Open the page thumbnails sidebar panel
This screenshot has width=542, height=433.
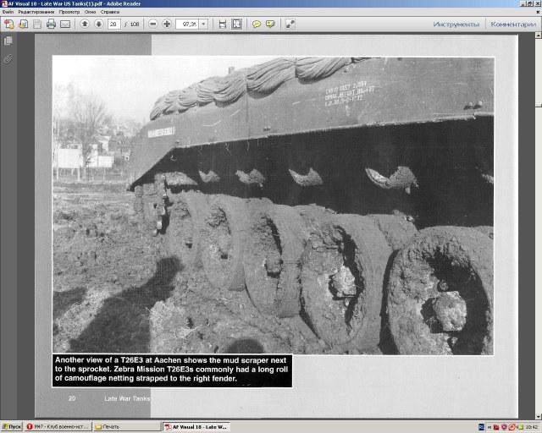click(8, 41)
